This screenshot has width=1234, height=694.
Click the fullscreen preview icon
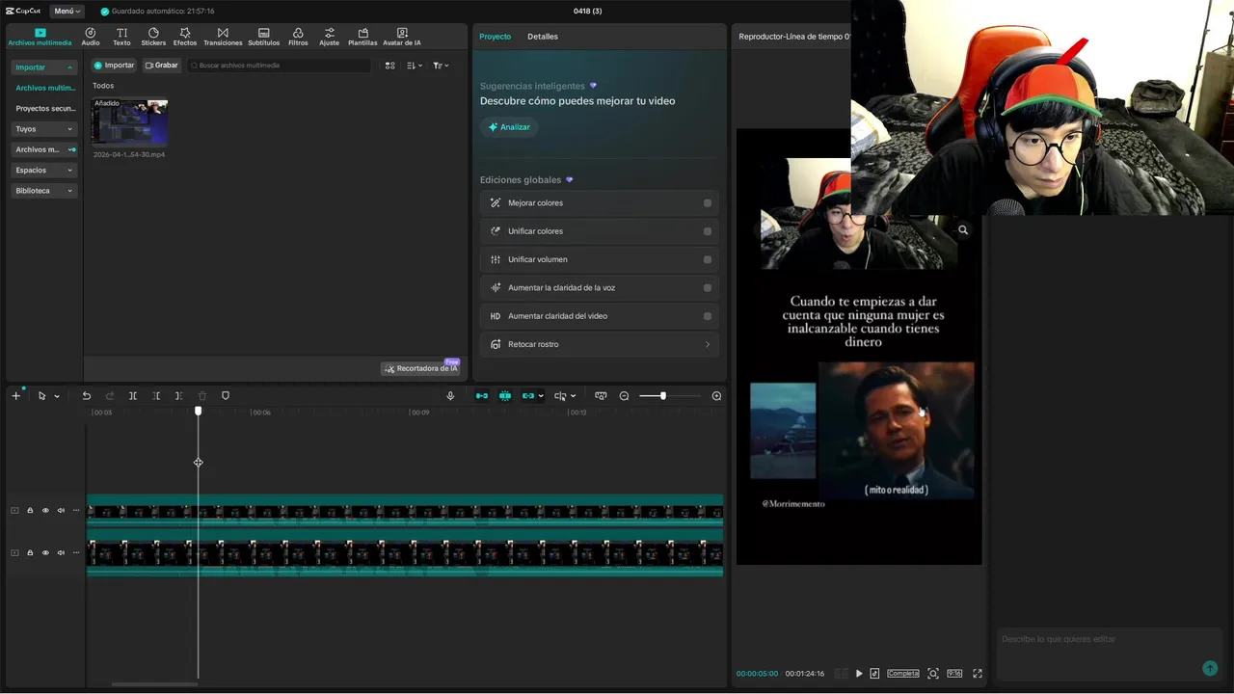(x=978, y=674)
